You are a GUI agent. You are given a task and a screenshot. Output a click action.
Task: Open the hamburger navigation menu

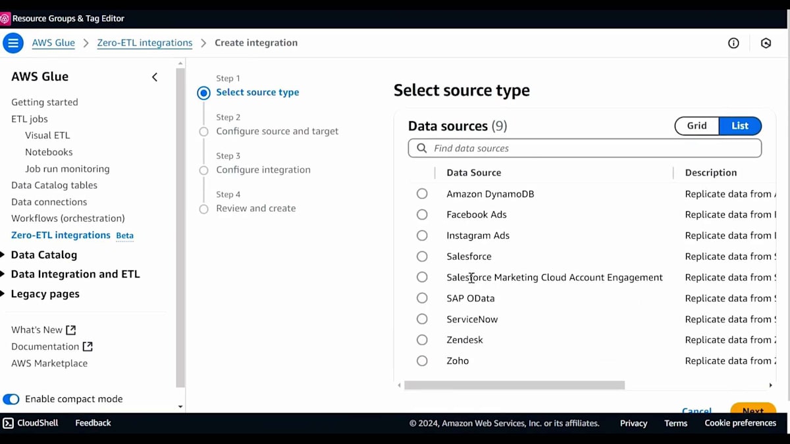coord(13,43)
